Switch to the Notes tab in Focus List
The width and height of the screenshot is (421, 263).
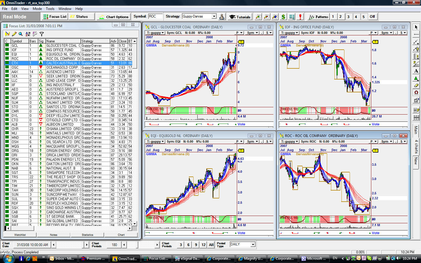point(54,235)
